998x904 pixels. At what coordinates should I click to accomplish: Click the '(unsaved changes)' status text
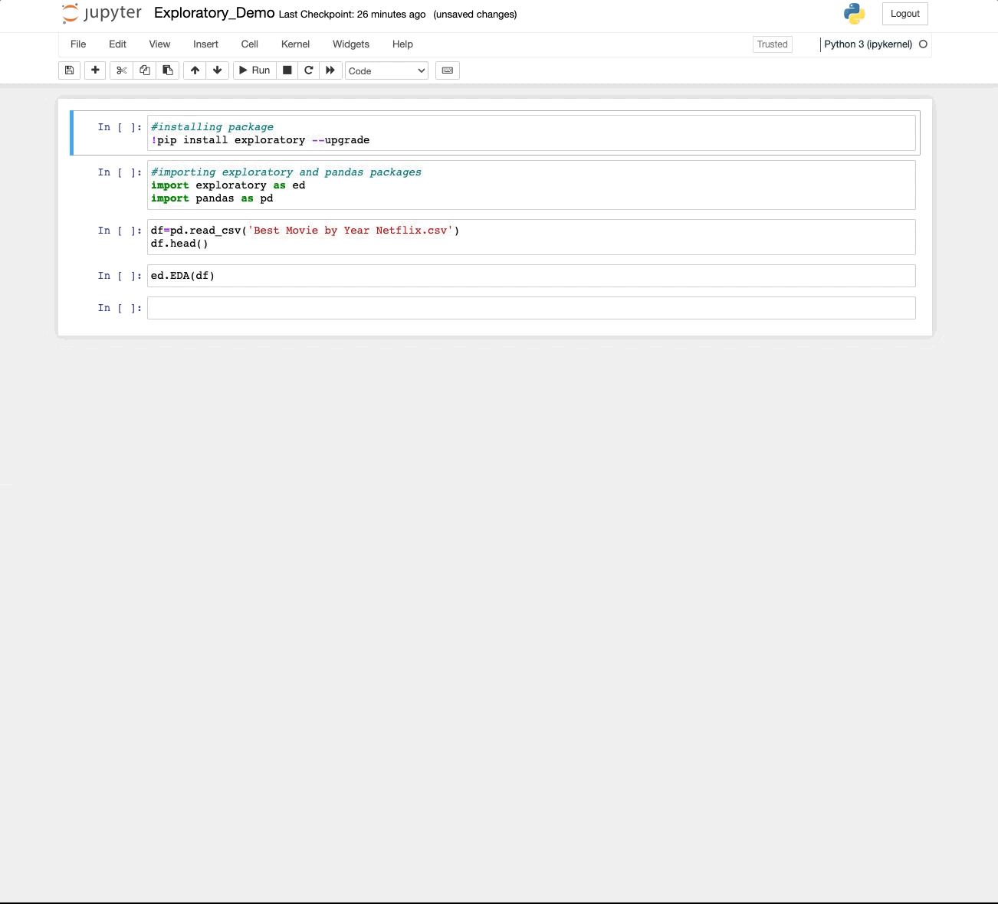tap(475, 15)
